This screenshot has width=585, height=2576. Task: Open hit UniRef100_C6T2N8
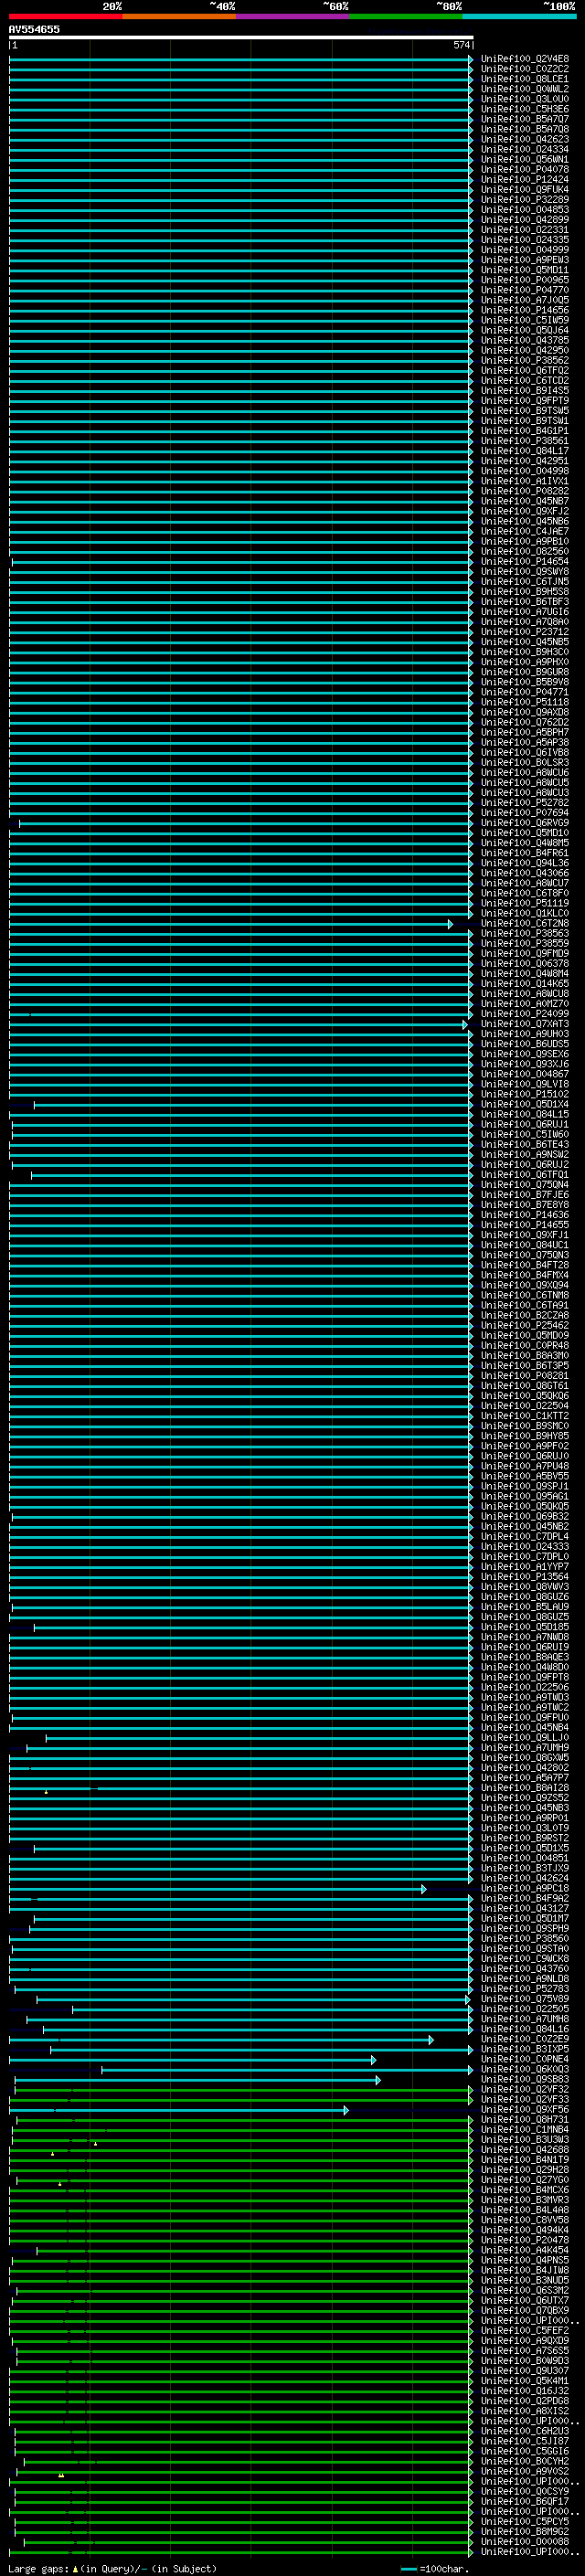click(525, 923)
